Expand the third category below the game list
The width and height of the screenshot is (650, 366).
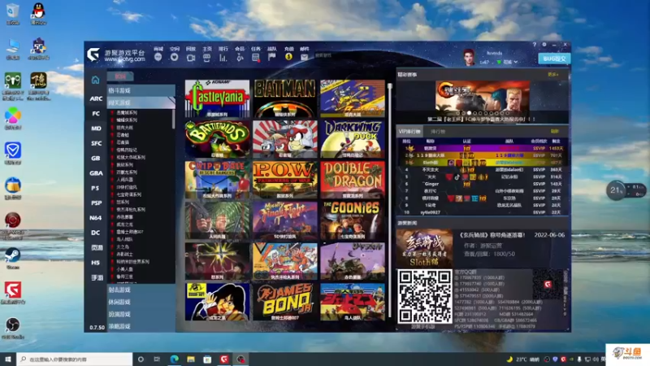(x=141, y=315)
